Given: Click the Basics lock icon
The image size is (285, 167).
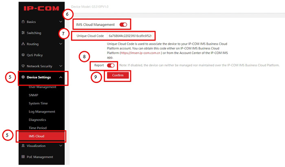Looking at the screenshot, I should click(x=23, y=22).
